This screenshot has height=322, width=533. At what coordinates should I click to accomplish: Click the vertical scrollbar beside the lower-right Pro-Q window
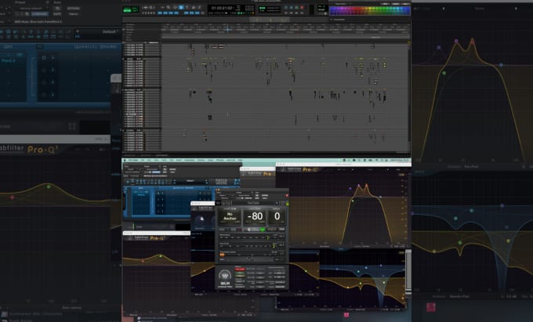tap(408, 270)
